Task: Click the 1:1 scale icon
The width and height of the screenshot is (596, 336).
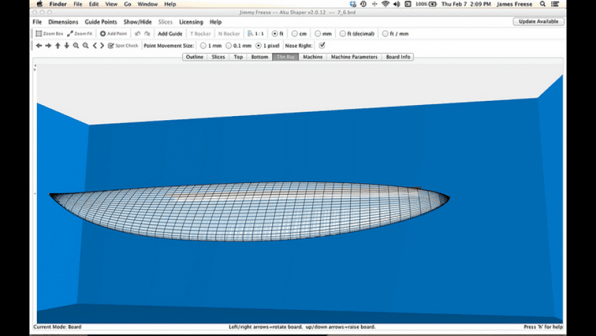Action: [x=256, y=34]
